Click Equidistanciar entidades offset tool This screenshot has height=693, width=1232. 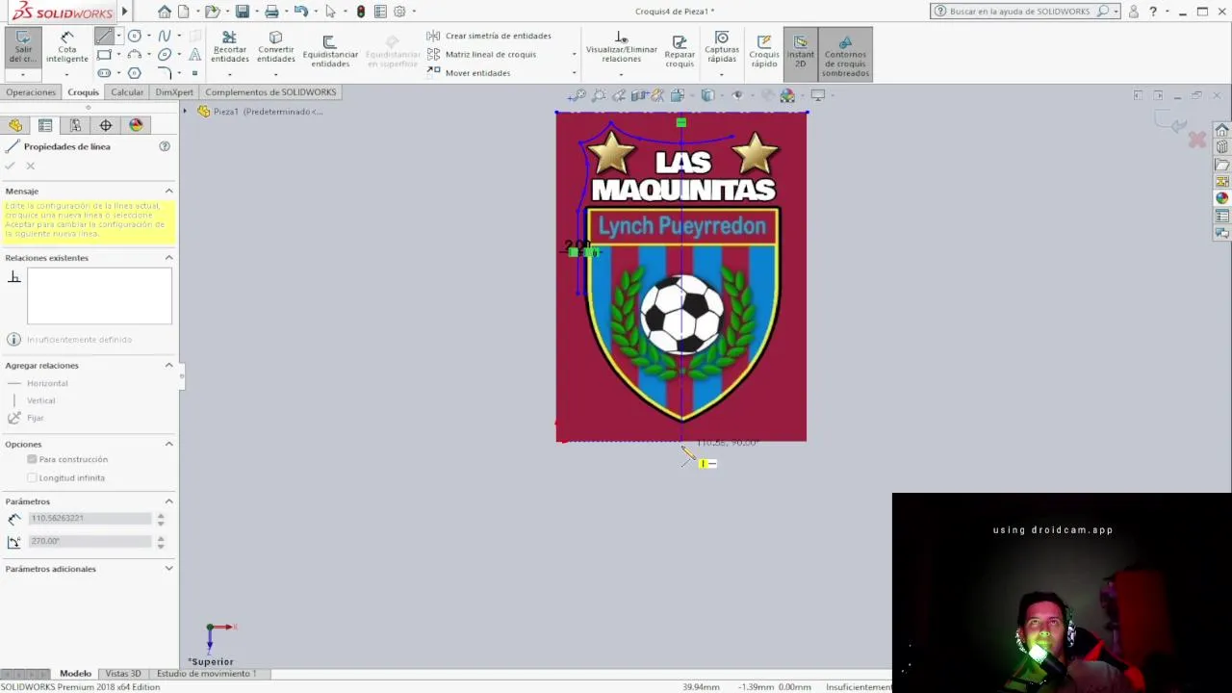tap(330, 51)
